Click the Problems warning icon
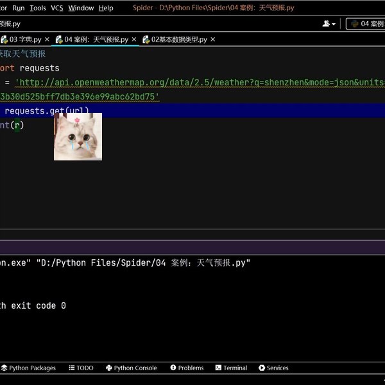This screenshot has height=385, width=385. [173, 368]
